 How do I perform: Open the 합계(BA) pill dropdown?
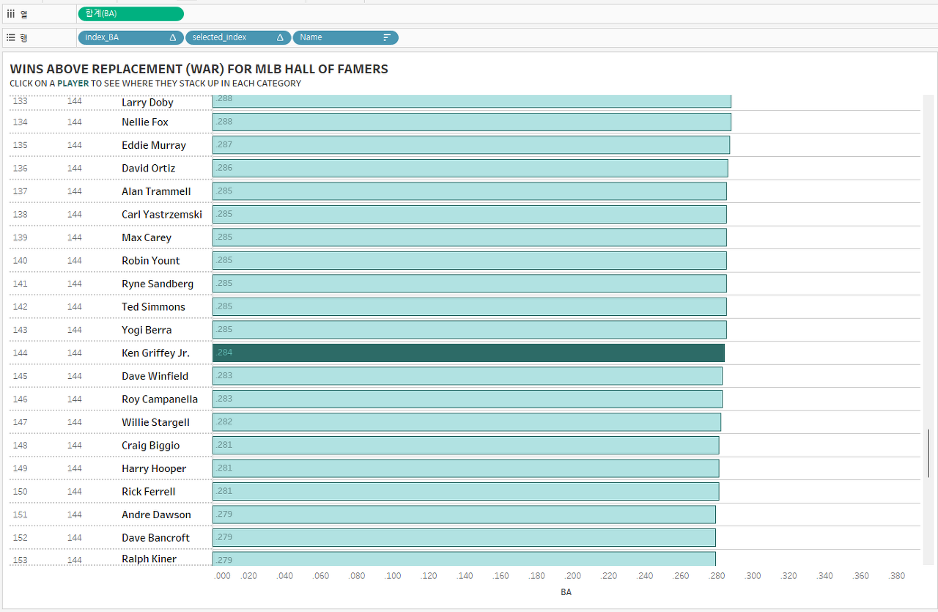pos(131,14)
